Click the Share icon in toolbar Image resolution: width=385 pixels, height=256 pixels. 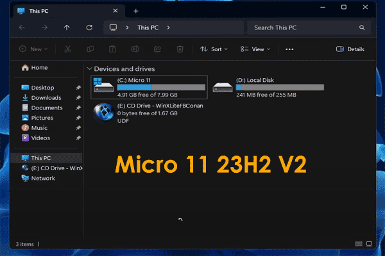point(157,49)
